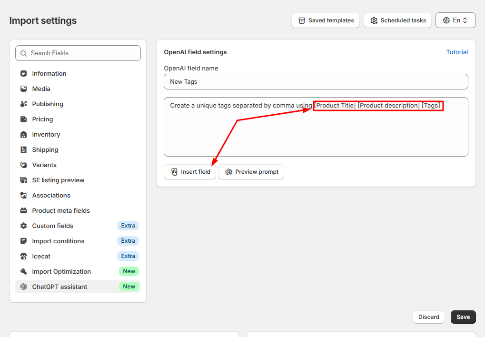Click inside the prompt text area

pyautogui.click(x=316, y=127)
